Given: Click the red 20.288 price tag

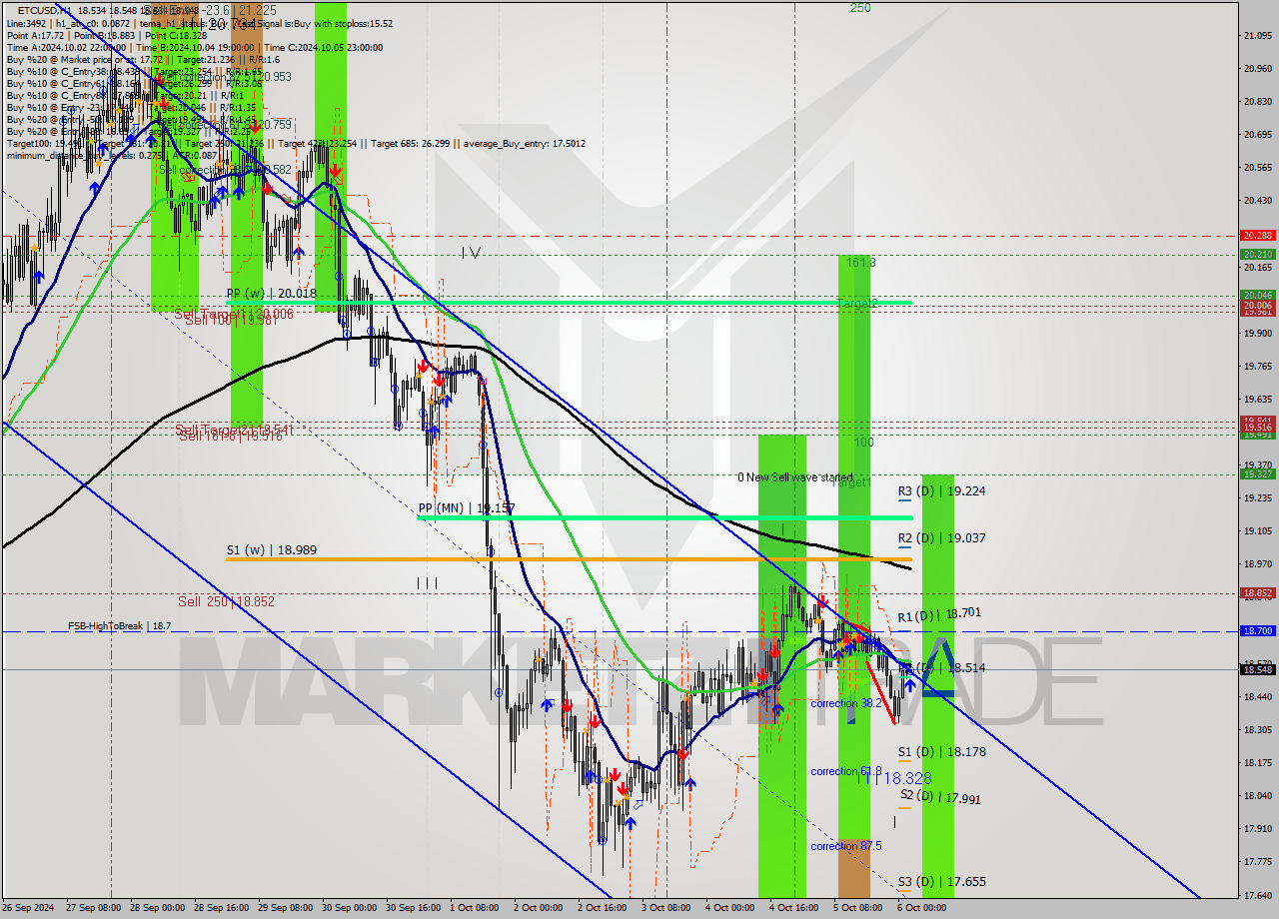Looking at the screenshot, I should (x=1257, y=236).
